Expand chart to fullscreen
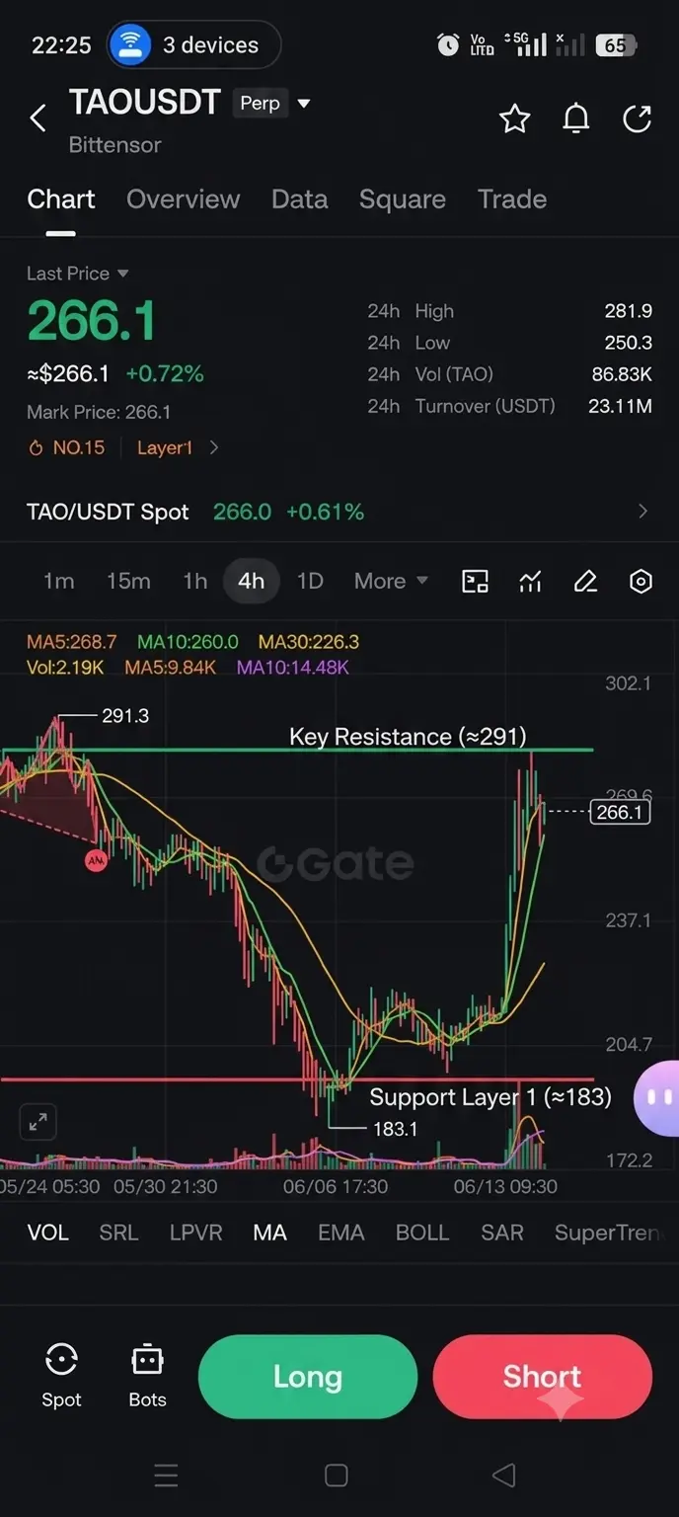Viewport: 679px width, 1517px height. coord(38,1122)
